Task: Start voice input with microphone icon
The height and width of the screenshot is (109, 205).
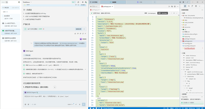Action: [x=80, y=104]
